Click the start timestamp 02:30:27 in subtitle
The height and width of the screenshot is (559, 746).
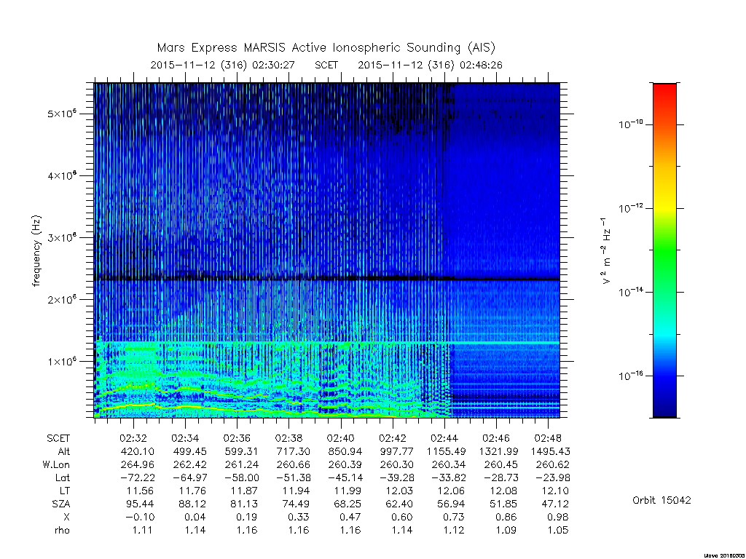[x=274, y=65]
